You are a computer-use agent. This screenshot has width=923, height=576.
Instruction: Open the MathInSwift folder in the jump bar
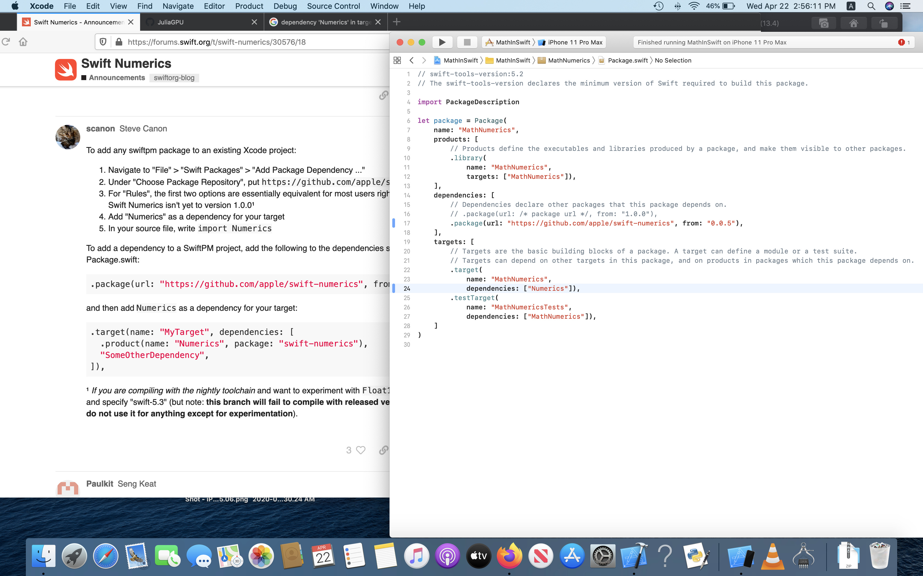pyautogui.click(x=508, y=60)
